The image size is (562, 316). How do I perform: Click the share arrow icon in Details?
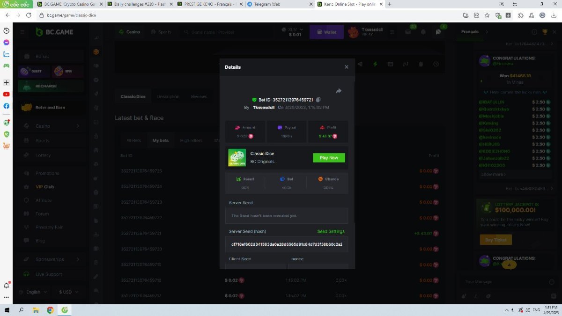tap(339, 91)
